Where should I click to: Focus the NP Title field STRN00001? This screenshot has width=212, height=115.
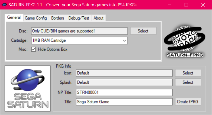[124, 92]
